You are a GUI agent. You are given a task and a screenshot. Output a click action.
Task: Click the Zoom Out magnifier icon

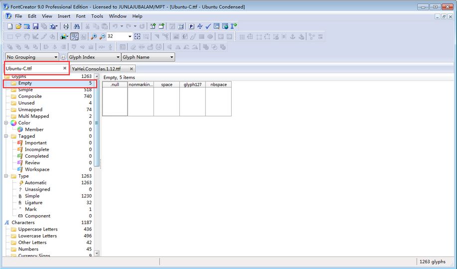click(102, 36)
